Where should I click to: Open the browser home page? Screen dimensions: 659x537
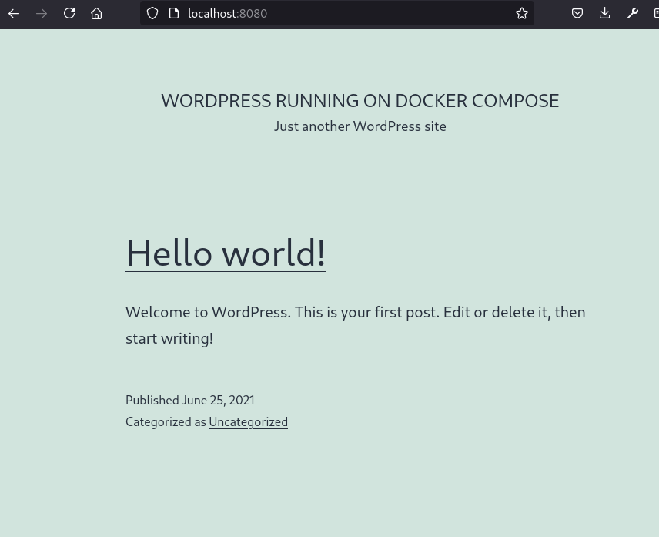(x=97, y=13)
